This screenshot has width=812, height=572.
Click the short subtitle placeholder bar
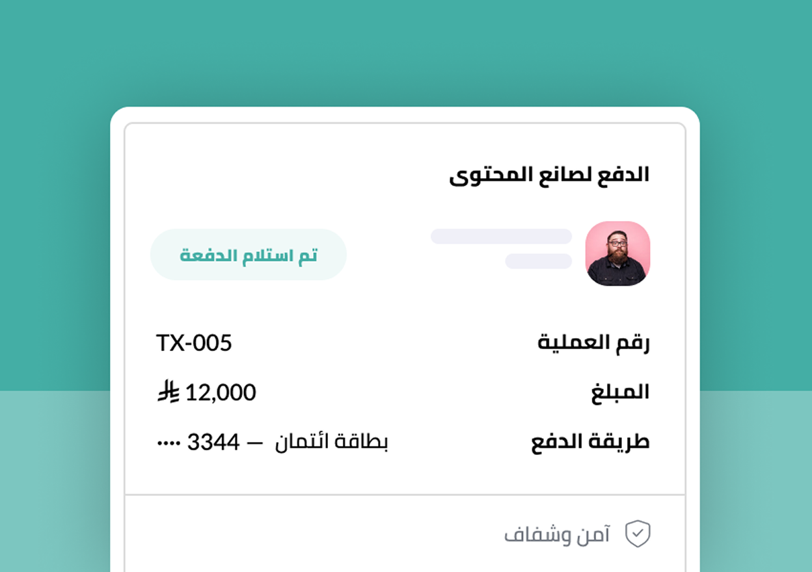point(538,261)
